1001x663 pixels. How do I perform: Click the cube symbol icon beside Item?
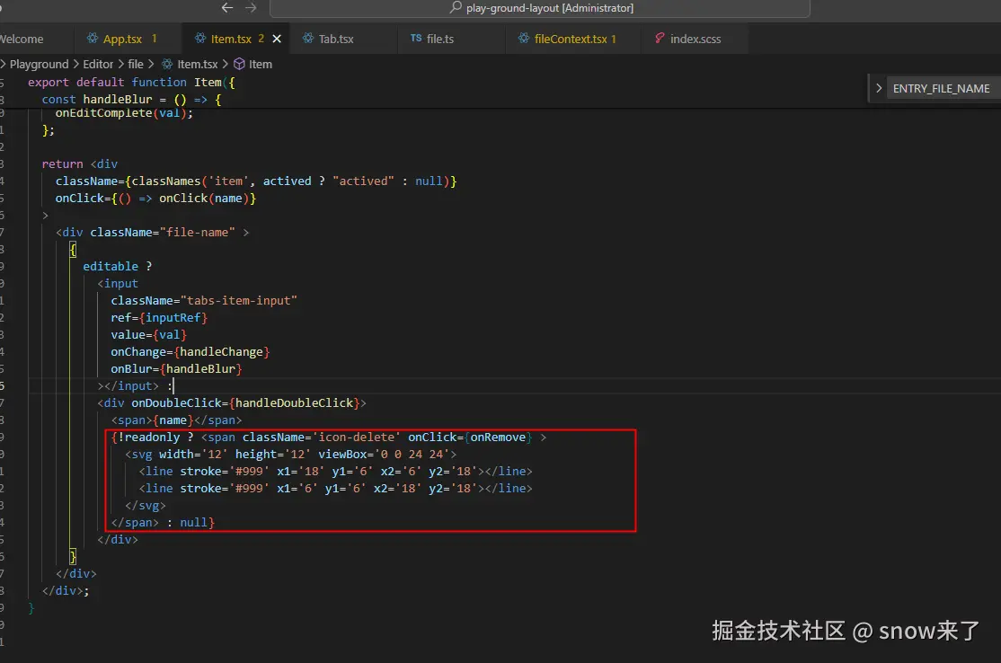click(x=239, y=64)
